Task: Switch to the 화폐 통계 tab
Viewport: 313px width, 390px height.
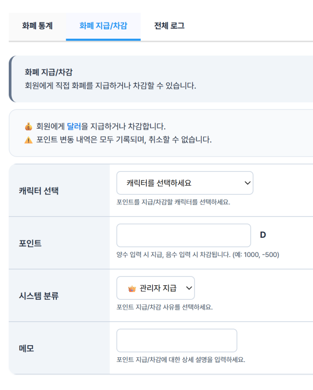Action: (37, 26)
